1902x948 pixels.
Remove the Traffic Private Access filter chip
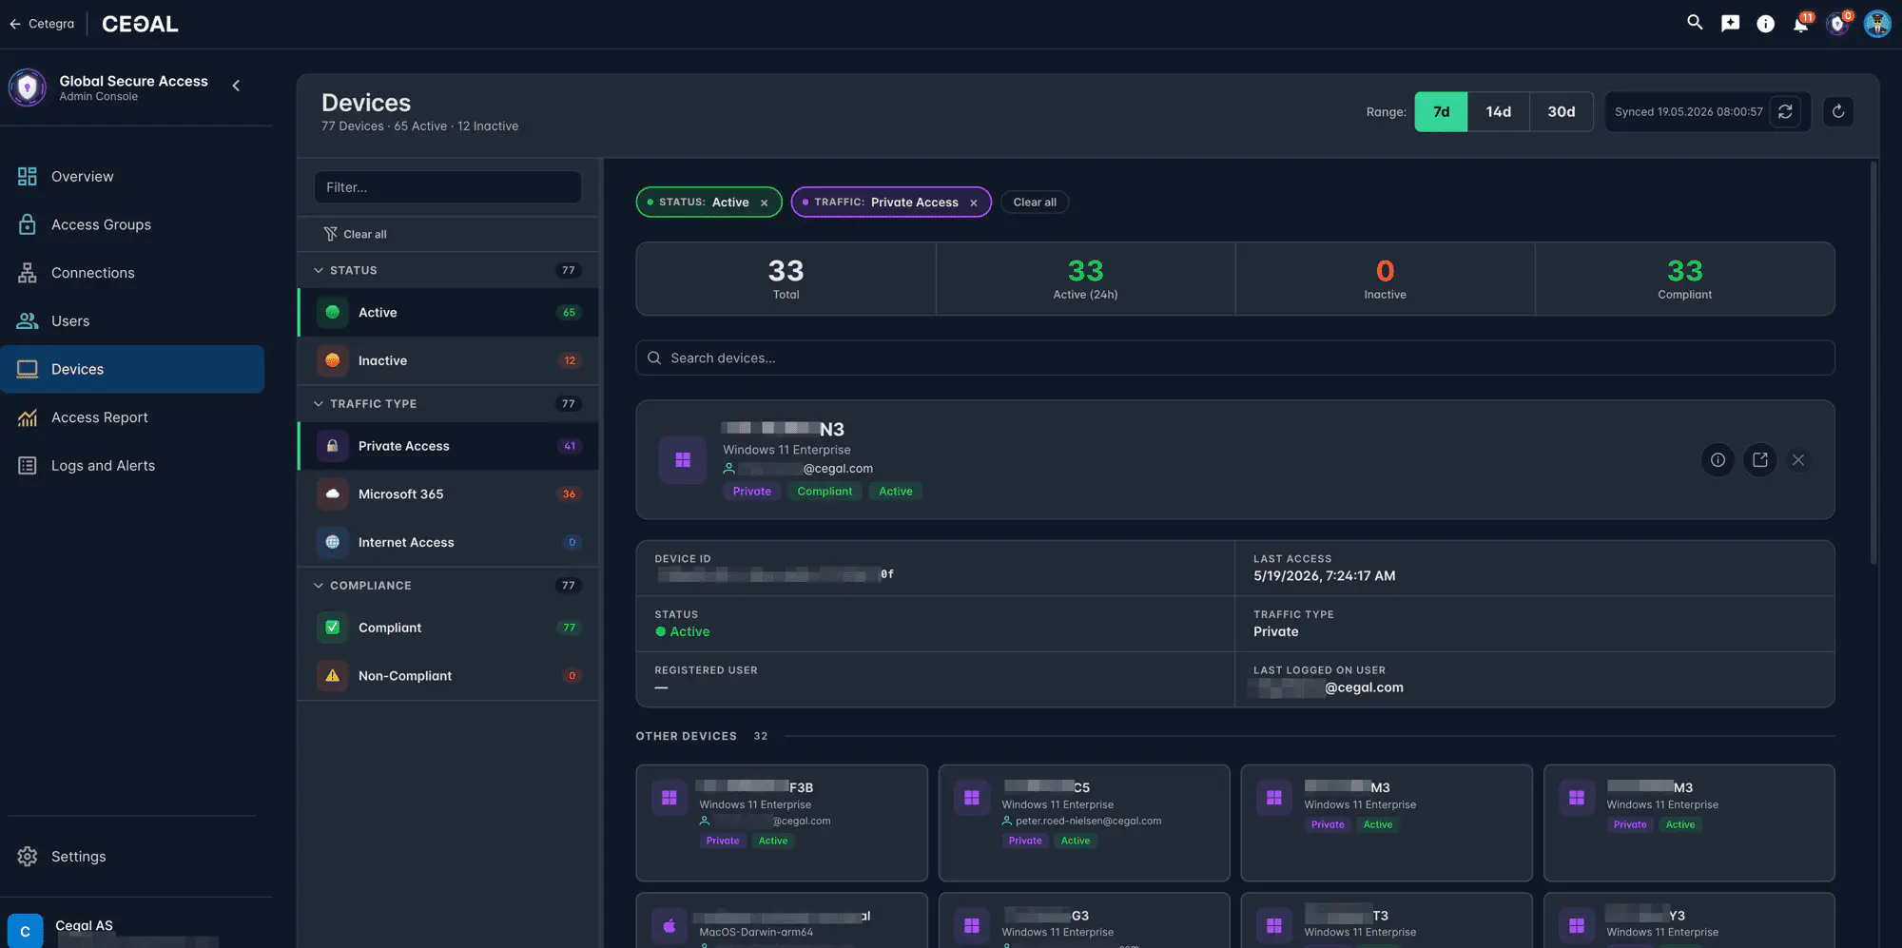tap(974, 203)
